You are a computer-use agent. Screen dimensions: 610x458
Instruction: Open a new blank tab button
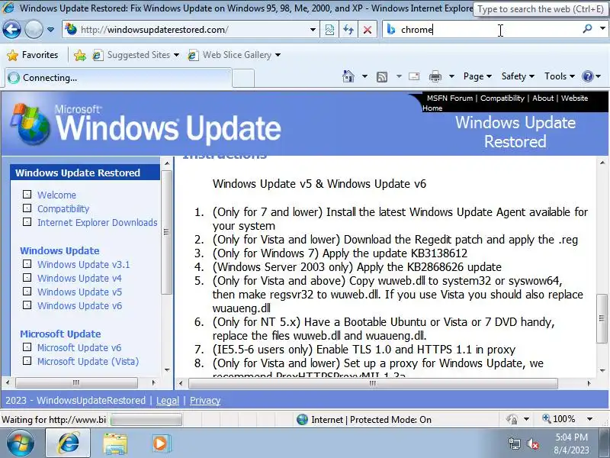click(x=243, y=79)
